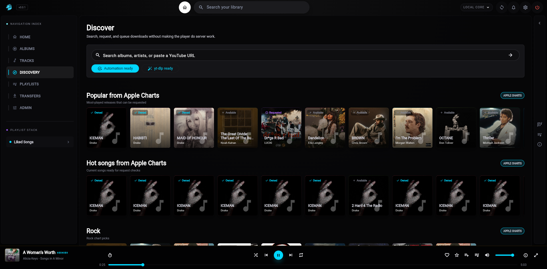This screenshot has height=269, width=547.
Task: Click the APPLE CHARTS button for the Popular section
Action: coord(512,96)
